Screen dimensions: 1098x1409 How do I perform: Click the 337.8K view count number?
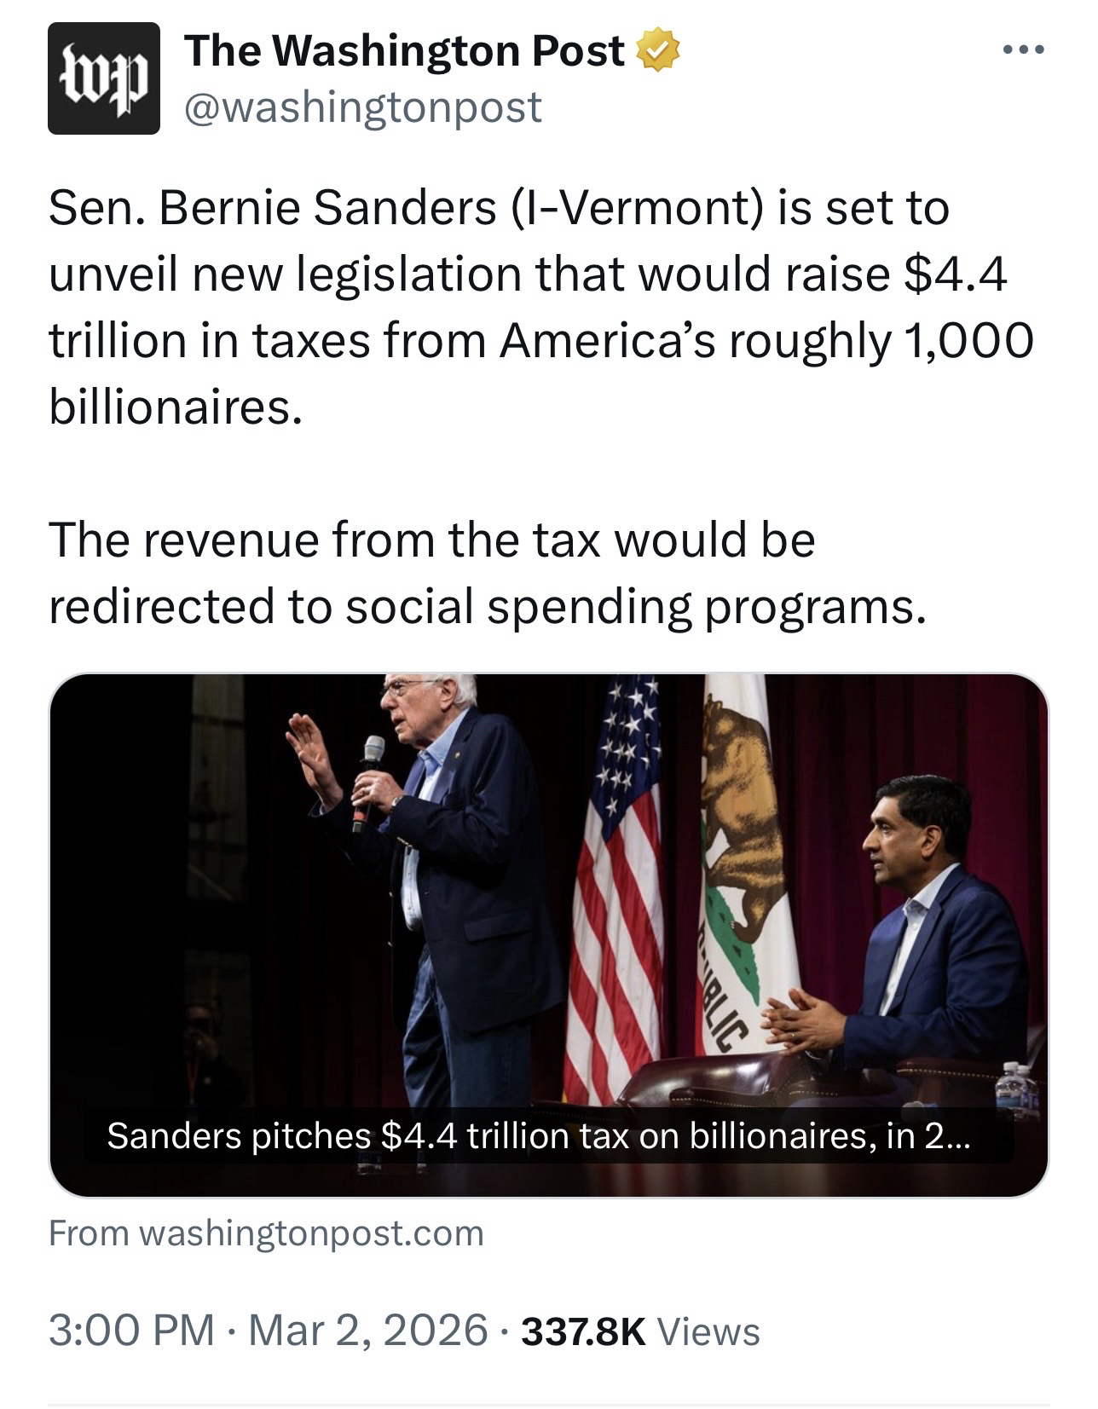pos(583,1331)
